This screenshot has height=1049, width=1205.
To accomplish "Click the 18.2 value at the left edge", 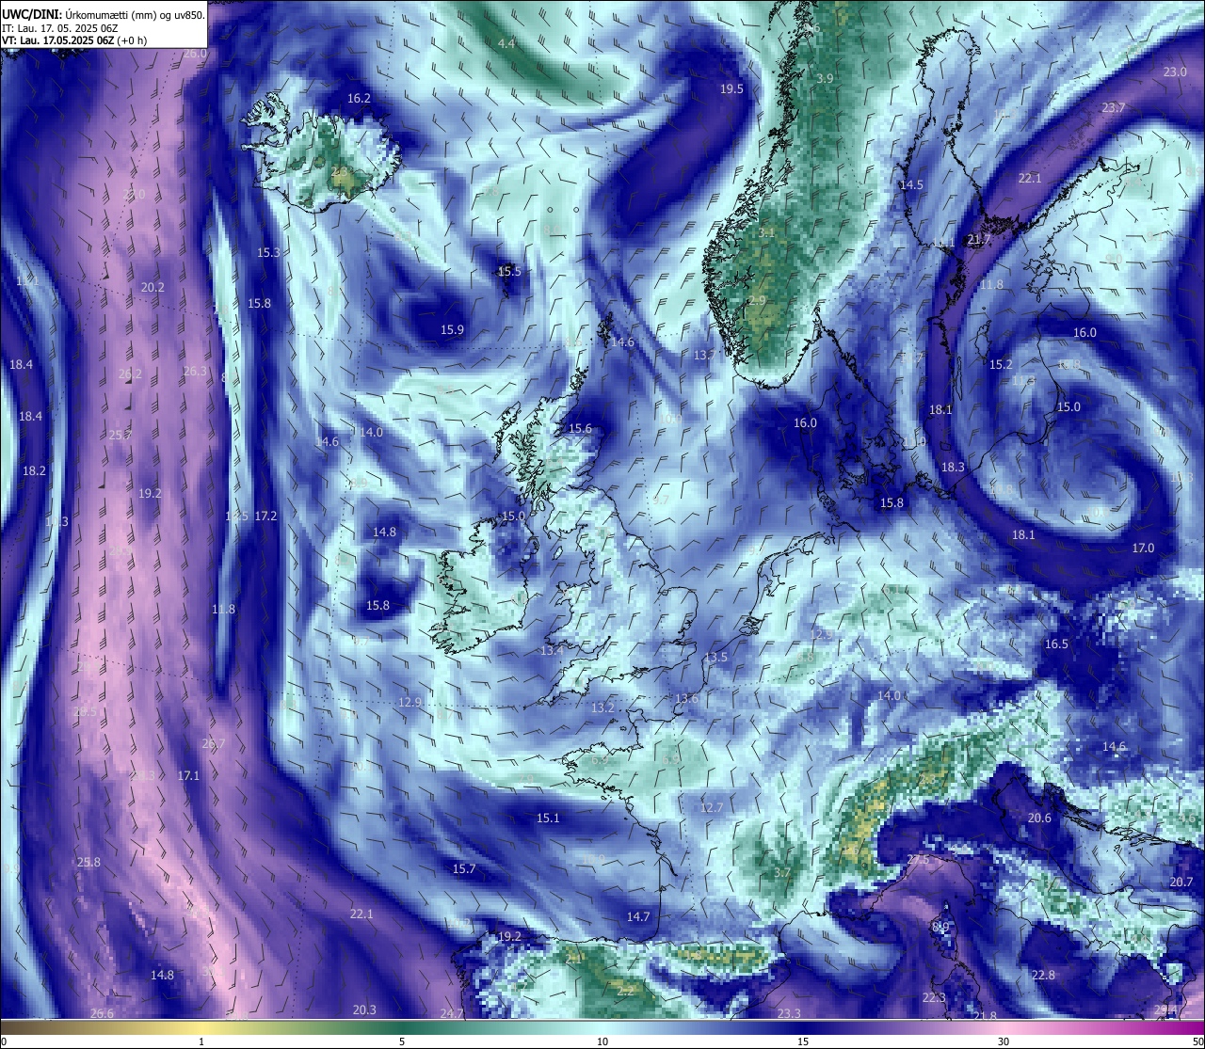I will 34,470.
